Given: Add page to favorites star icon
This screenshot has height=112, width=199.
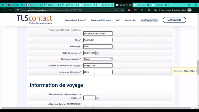Looking at the screenshot, I should click(122, 10).
